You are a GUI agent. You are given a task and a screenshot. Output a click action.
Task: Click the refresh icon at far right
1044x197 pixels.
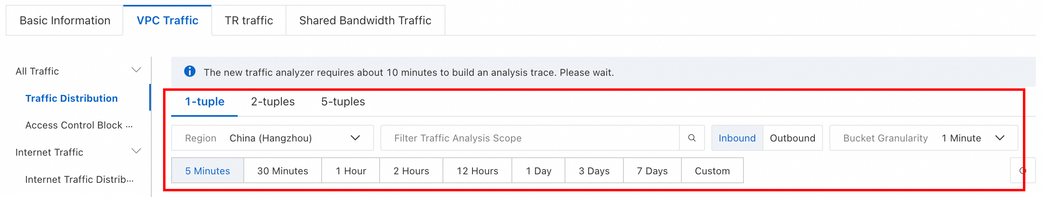tap(1023, 171)
